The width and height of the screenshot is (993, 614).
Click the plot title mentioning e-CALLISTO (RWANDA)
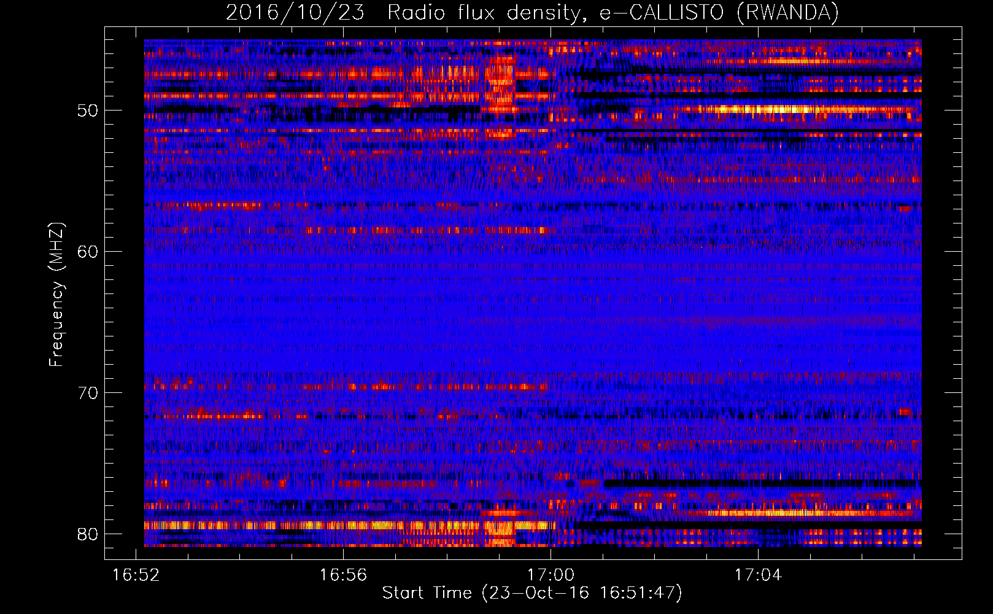click(532, 12)
